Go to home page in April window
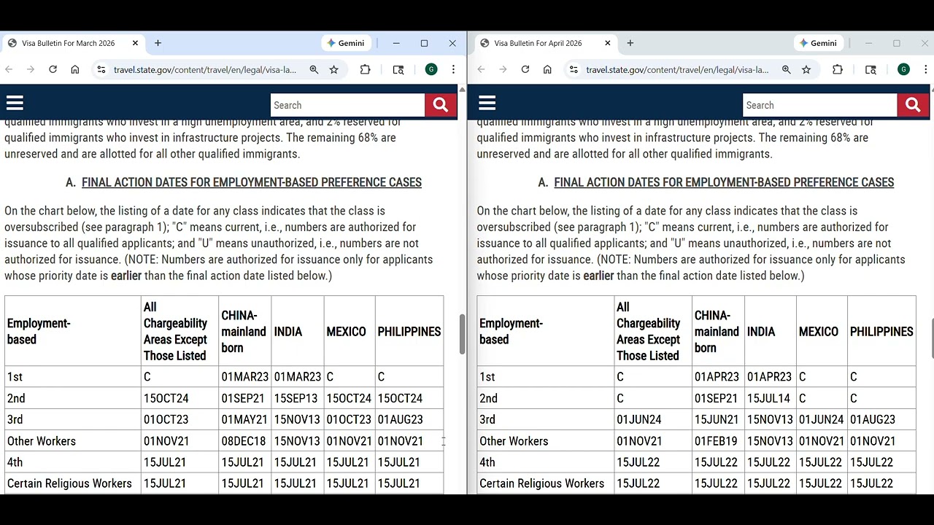934x525 pixels. coord(547,69)
